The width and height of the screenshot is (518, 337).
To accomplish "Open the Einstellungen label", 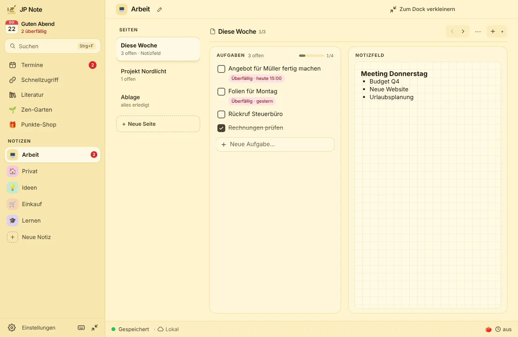I will click(x=38, y=328).
